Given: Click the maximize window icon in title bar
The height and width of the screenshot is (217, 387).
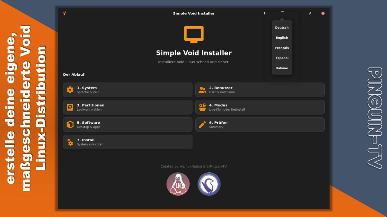Looking at the screenshot, I should click(310, 13).
